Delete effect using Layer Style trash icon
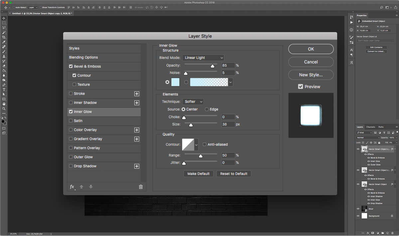The width and height of the screenshot is (399, 236). (x=141, y=187)
